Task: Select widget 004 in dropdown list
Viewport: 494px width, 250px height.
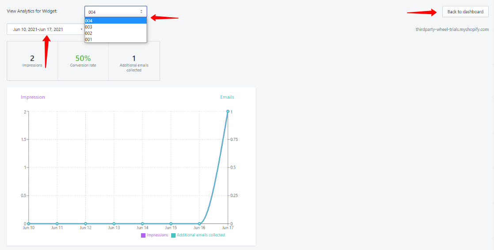Action: (x=116, y=21)
